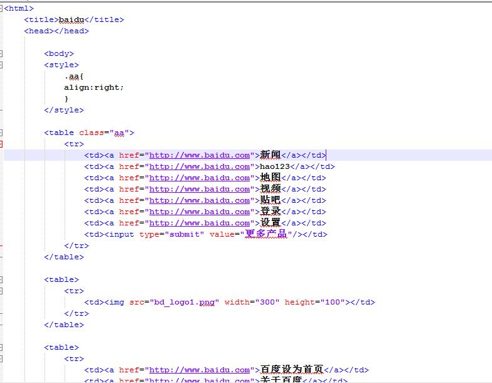Click the opening <body> tag
Viewport: 492px width, 383px height.
[59, 54]
